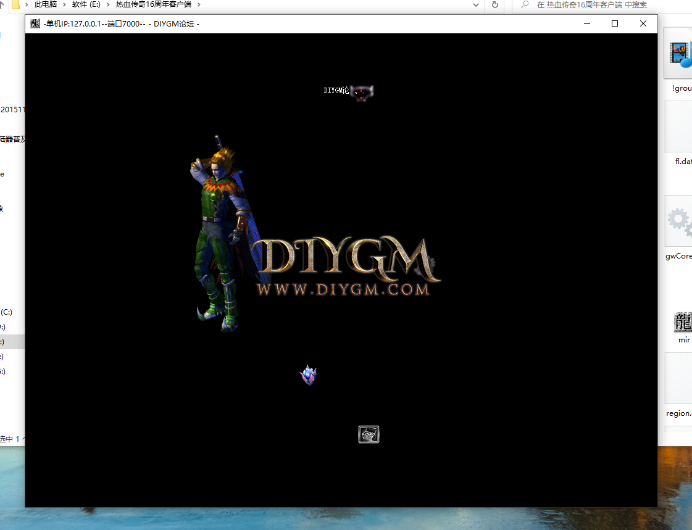692x530 pixels.
Task: Click the Explorer search field
Action: (602, 5)
